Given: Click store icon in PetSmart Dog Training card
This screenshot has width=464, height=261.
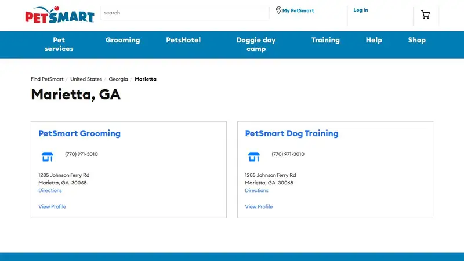Looking at the screenshot, I should click(254, 157).
